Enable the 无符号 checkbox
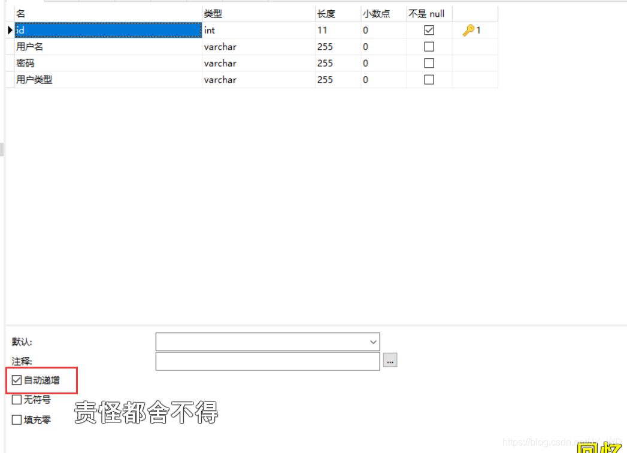This screenshot has width=627, height=453. coord(16,399)
